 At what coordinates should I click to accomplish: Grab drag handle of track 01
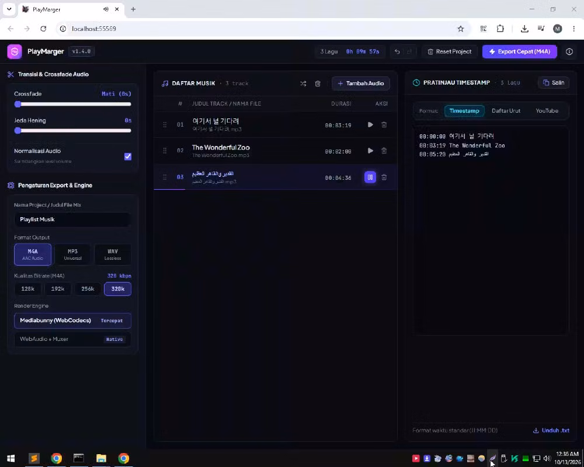click(x=165, y=125)
